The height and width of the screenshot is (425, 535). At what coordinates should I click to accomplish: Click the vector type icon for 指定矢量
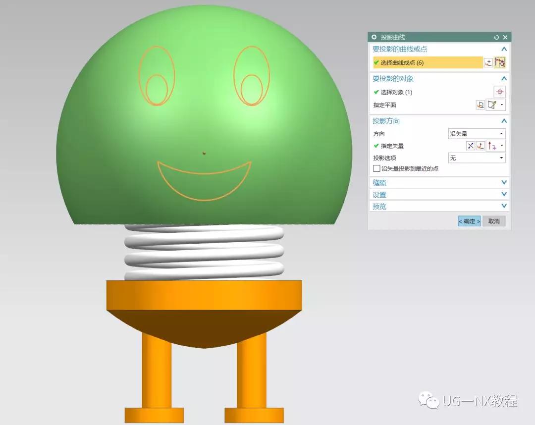tap(492, 146)
